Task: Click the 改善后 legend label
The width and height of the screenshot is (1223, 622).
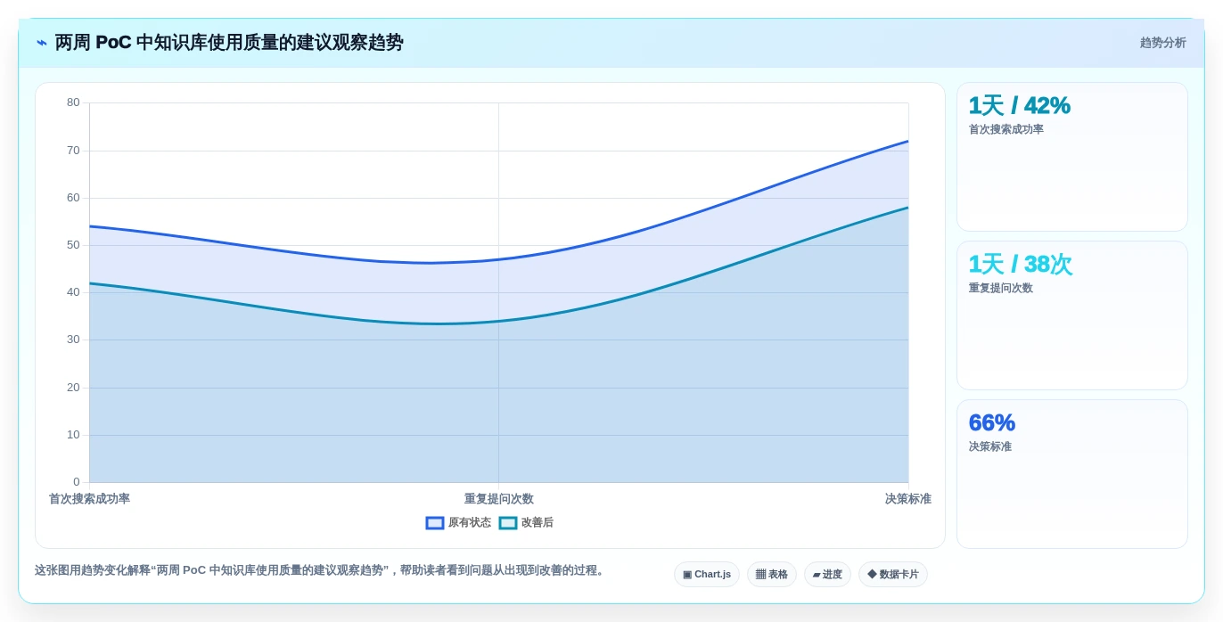Action: tap(538, 523)
